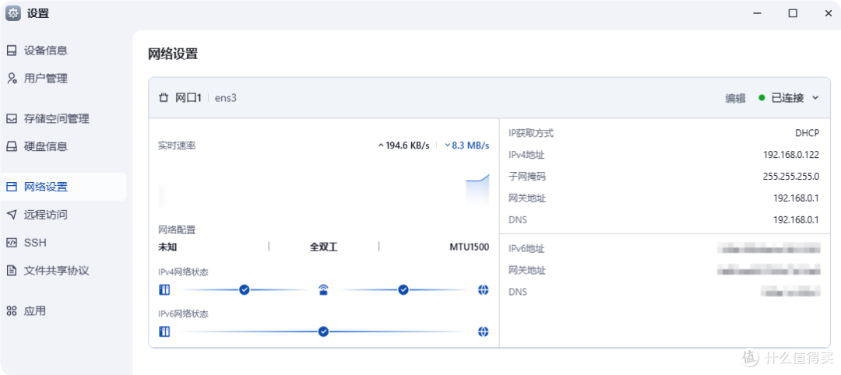Click the IPv6 internet globe icon
Screen dimensions: 841x375
[x=483, y=331]
